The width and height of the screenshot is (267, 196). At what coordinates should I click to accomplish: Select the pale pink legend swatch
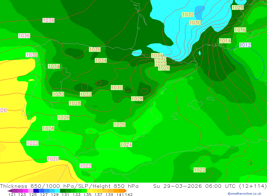(31, 191)
